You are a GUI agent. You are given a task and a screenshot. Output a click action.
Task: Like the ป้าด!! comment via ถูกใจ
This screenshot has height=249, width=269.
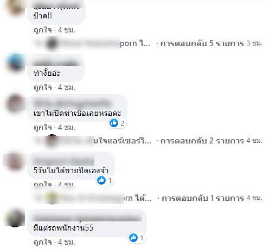43,30
